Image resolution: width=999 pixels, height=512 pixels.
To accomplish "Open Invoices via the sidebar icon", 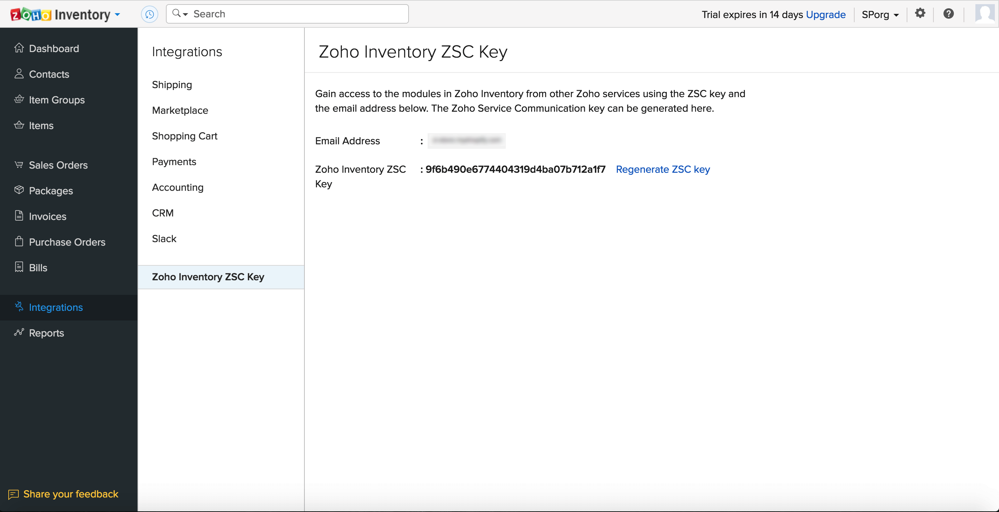I will pos(19,216).
